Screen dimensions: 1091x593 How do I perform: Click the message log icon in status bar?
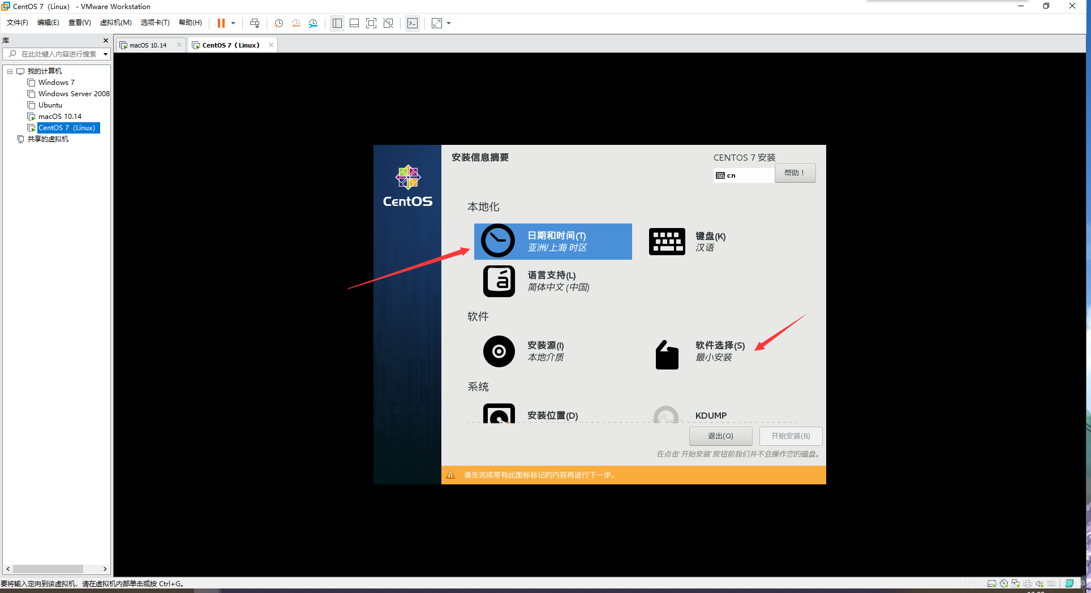tap(1069, 583)
